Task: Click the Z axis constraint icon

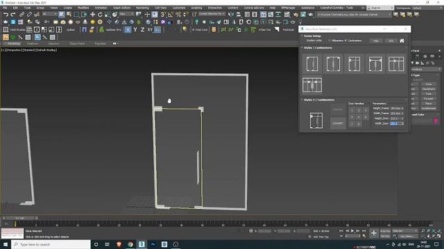Action: (142, 29)
